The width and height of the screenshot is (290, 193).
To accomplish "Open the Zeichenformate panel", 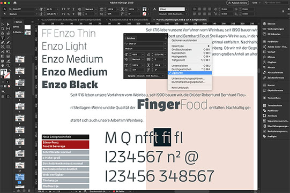I will point(273,78).
